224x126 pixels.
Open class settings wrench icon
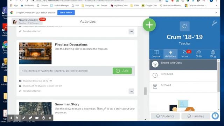pos(214,23)
